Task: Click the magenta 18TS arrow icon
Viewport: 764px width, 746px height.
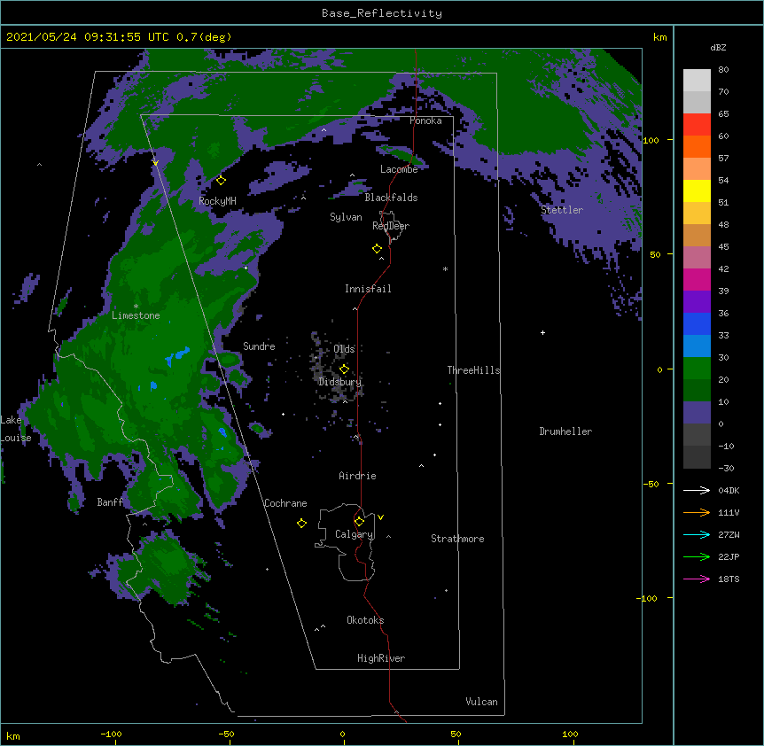Action: pyautogui.click(x=697, y=579)
